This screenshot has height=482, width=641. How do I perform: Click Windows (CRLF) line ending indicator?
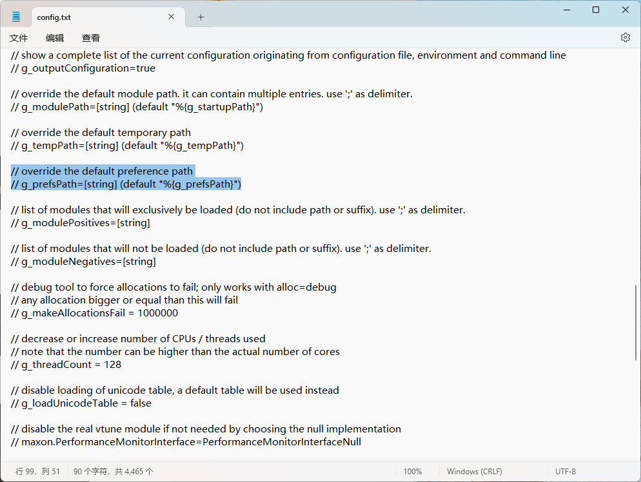coord(474,472)
